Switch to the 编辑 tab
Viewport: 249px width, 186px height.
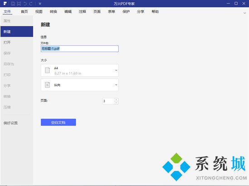68,12
